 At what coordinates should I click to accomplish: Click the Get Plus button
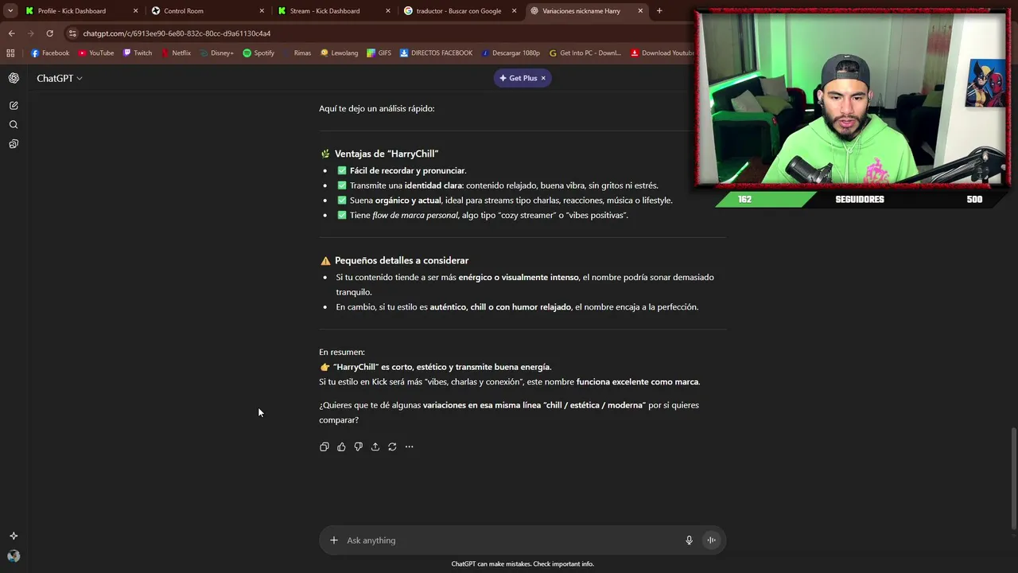click(x=518, y=78)
